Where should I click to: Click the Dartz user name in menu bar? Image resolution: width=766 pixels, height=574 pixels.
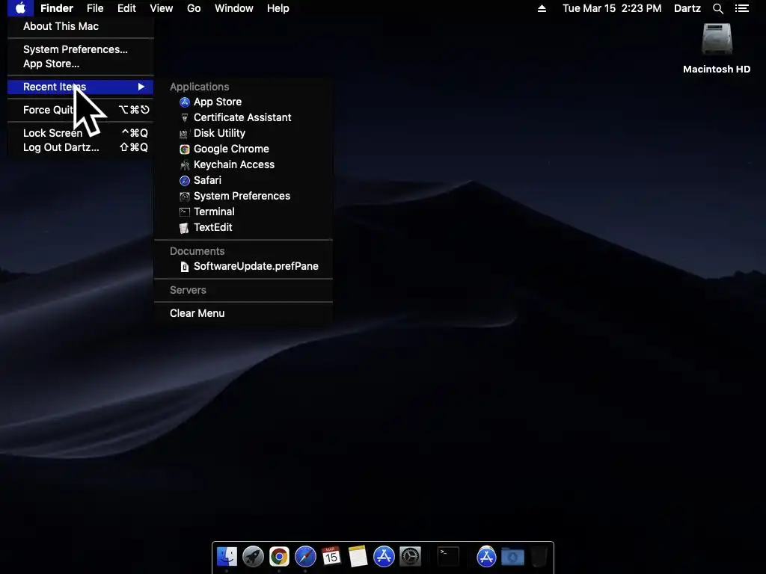687,8
